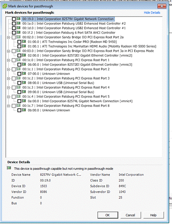
Task: Collapse the 00:1c.1 Root Port 2 node
Action: pyautogui.click(x=8, y=69)
